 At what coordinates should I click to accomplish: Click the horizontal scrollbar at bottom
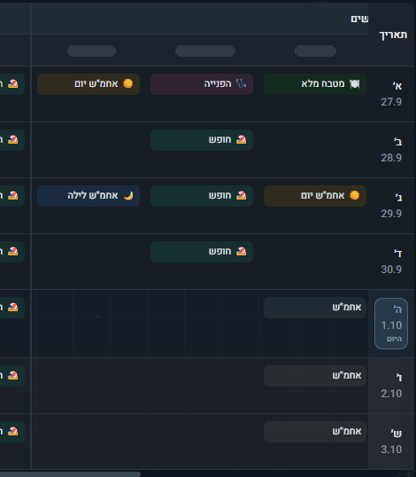(70, 474)
